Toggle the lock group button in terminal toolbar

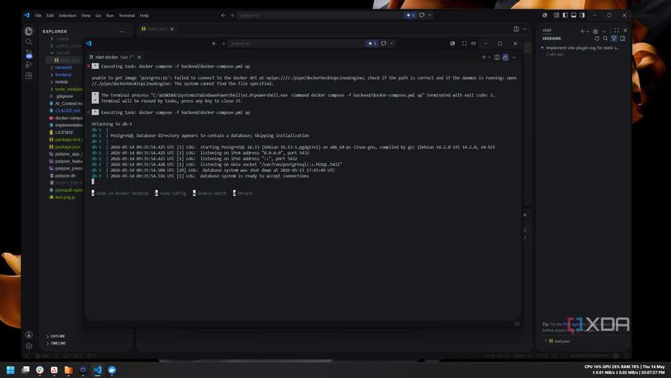[x=505, y=57]
